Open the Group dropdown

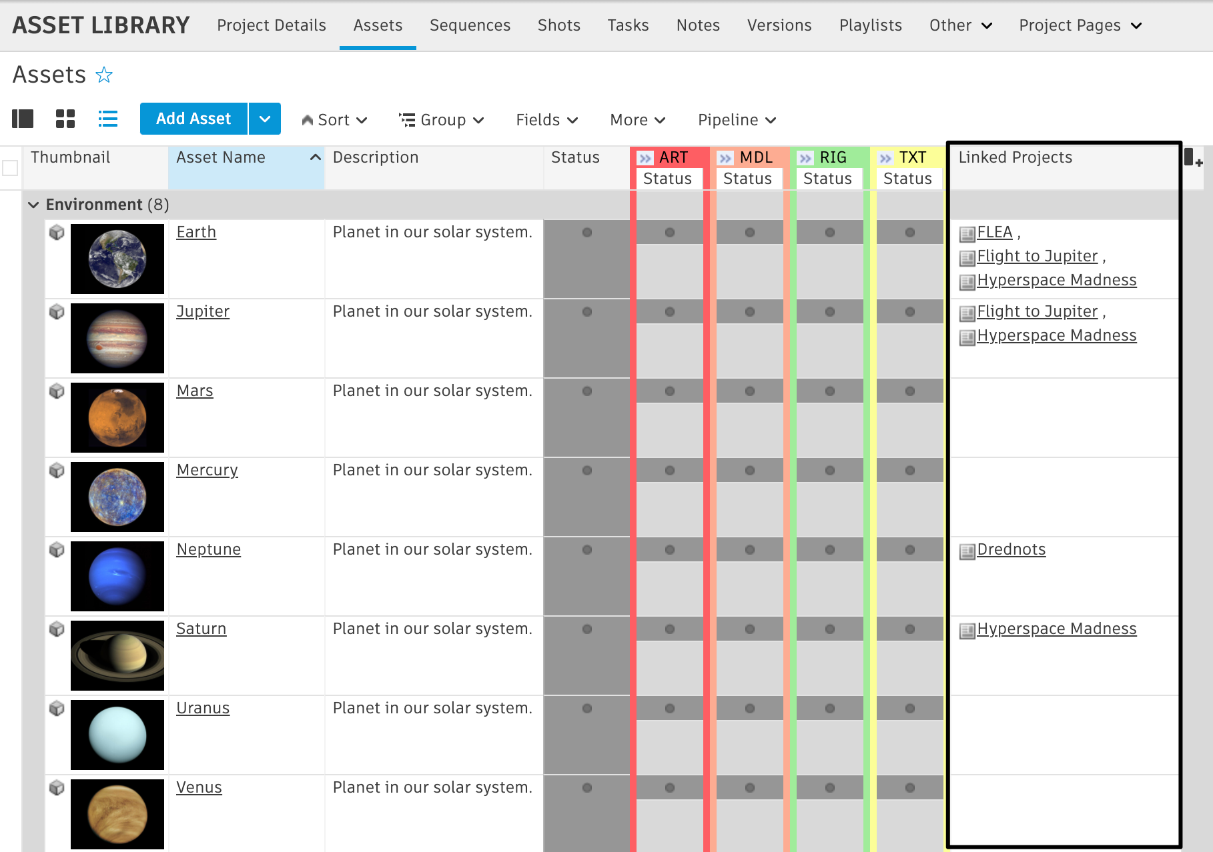442,120
